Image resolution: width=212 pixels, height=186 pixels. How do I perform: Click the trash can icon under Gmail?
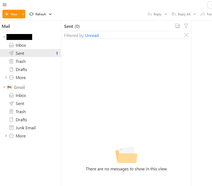click(x=11, y=111)
